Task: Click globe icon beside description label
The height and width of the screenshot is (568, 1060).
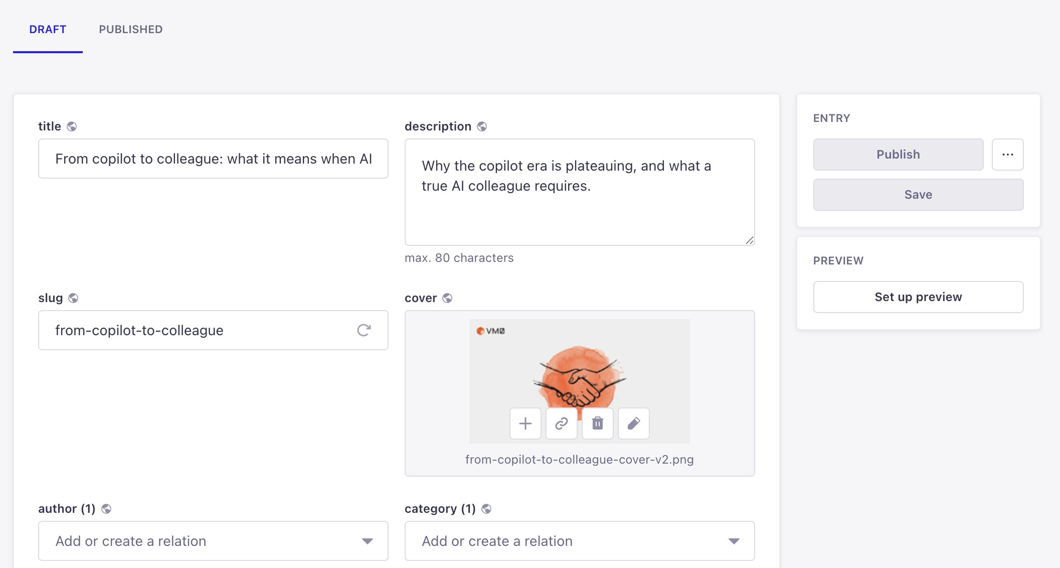Action: (482, 126)
